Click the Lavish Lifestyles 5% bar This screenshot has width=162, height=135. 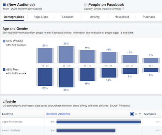(x=86, y=131)
